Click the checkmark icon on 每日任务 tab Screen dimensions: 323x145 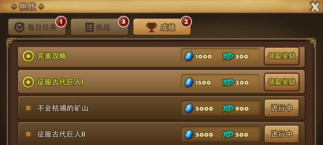[x=19, y=28]
